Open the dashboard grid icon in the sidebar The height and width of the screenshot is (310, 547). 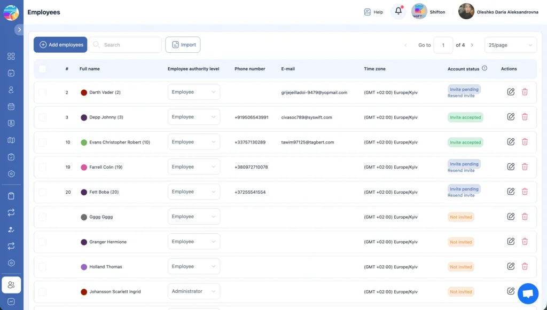pos(11,56)
